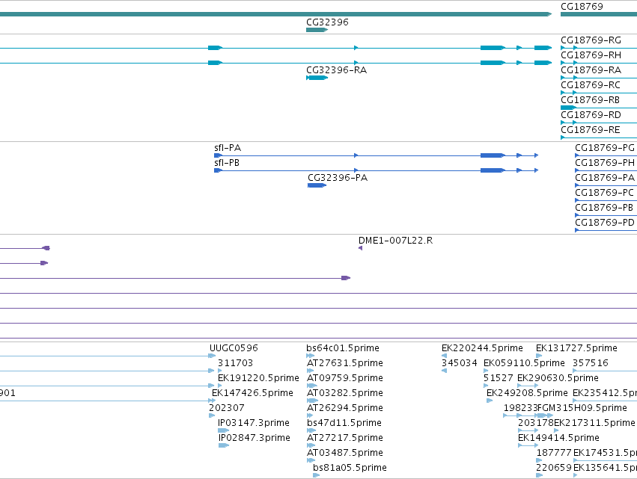This screenshot has height=479, width=637.
Task: Select EK059110.5prime EST
Action: 524,363
